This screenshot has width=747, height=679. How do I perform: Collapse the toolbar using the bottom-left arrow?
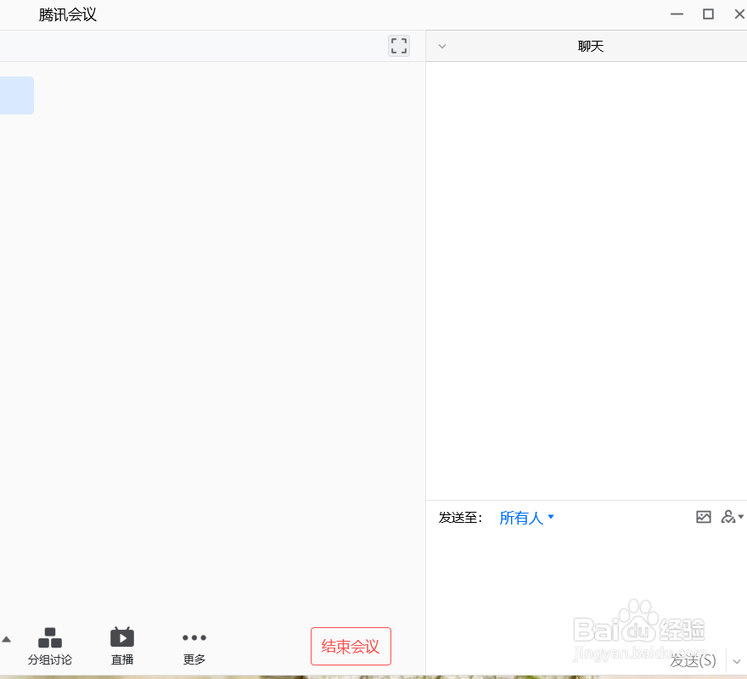(7, 638)
